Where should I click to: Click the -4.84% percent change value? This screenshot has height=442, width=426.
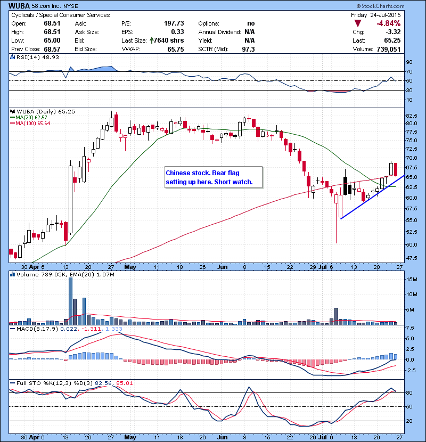tap(389, 23)
